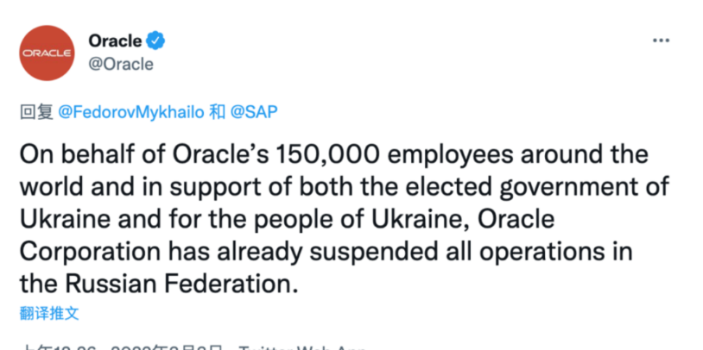Click the 回复 reply label
This screenshot has height=350, width=703.
(x=37, y=112)
